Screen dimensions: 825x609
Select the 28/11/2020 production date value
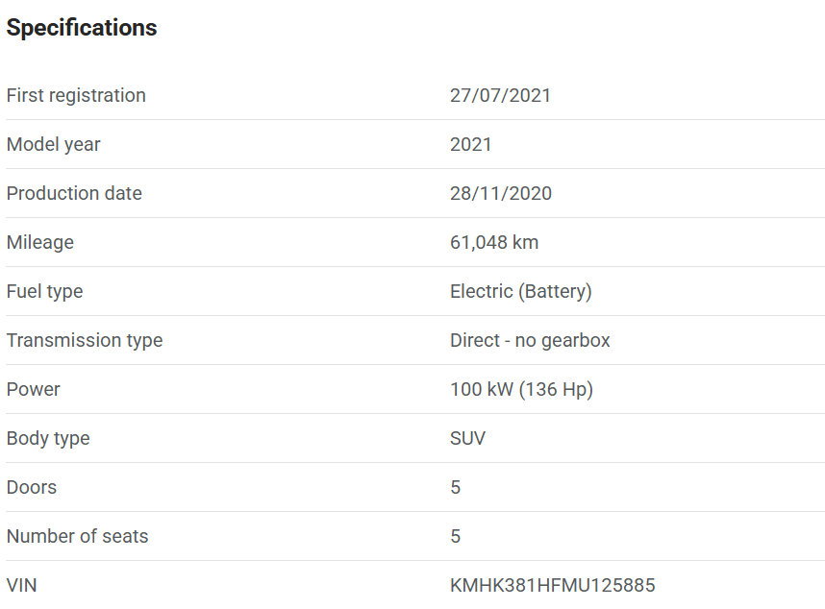point(501,193)
